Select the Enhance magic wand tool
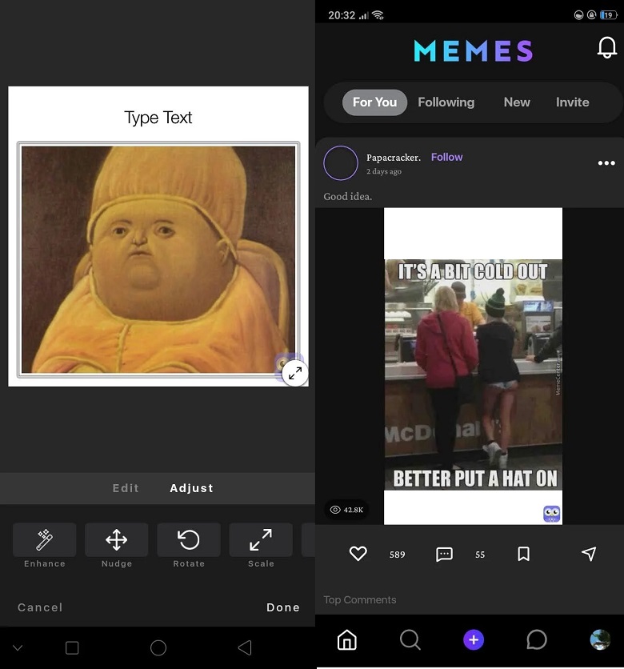Viewport: 624px width, 669px height. [x=44, y=539]
